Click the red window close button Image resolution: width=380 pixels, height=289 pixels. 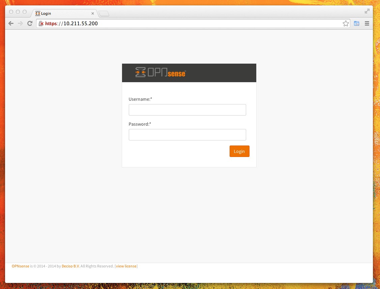(x=11, y=12)
